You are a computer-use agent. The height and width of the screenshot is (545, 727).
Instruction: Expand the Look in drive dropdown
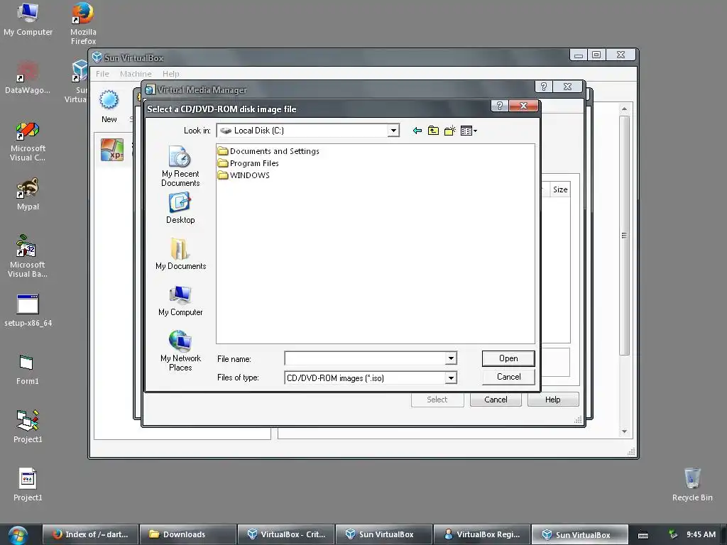[393, 131]
